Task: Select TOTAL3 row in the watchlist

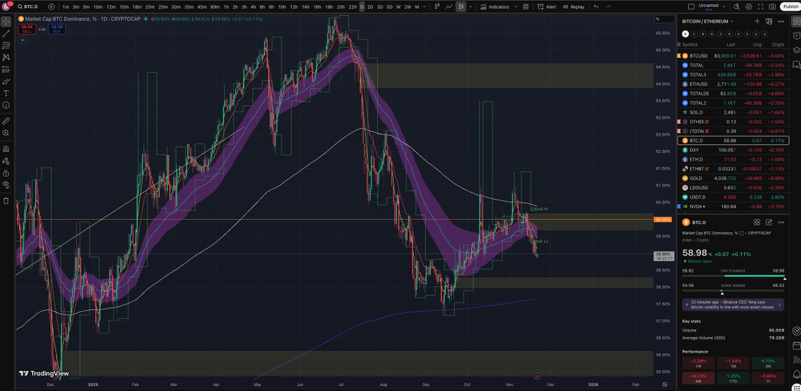Action: click(733, 75)
